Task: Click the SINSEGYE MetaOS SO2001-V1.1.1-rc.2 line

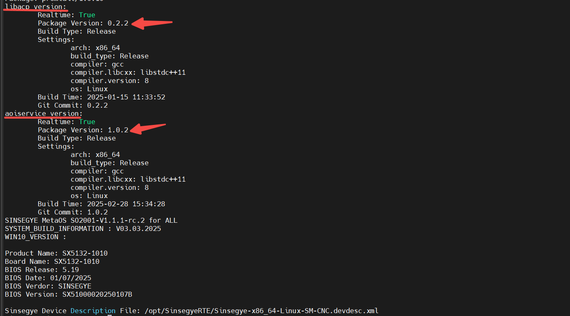Action: 91,220
